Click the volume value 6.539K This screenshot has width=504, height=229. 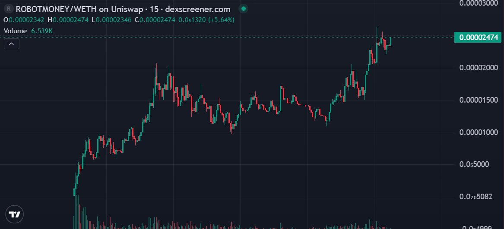coord(42,31)
